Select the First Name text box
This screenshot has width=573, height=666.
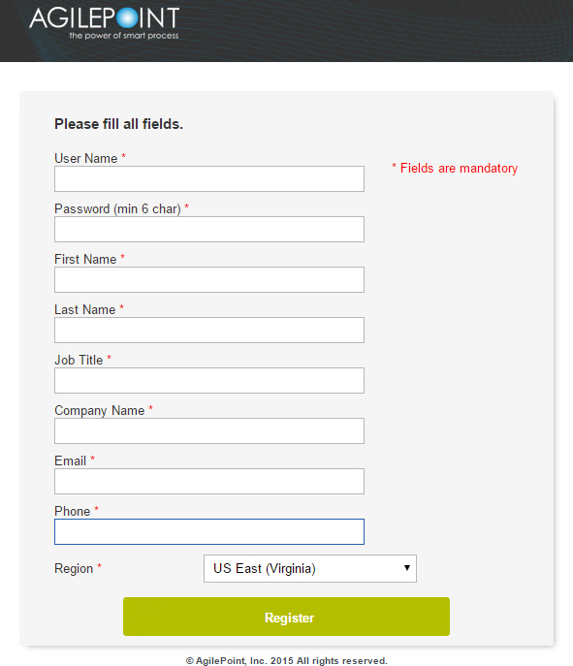(209, 279)
